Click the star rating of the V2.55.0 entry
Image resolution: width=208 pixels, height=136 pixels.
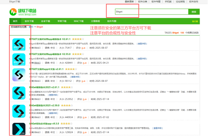pyautogui.click(x=78, y=54)
